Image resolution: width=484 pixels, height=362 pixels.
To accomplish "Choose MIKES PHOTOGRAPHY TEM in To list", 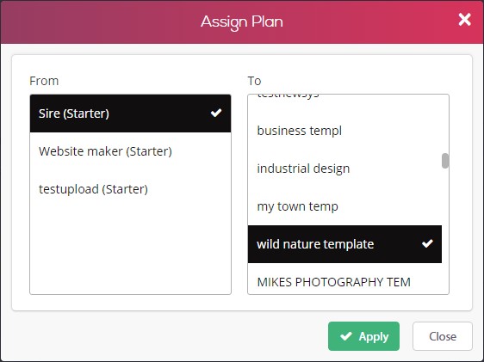I will coord(344,282).
